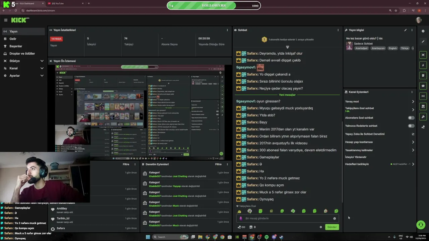Toggle the channel actions widget icon
Screen dimensions: 429x241
[x=423, y=106]
